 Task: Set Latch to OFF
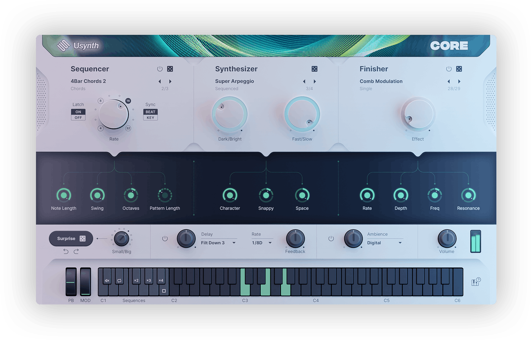tap(78, 118)
